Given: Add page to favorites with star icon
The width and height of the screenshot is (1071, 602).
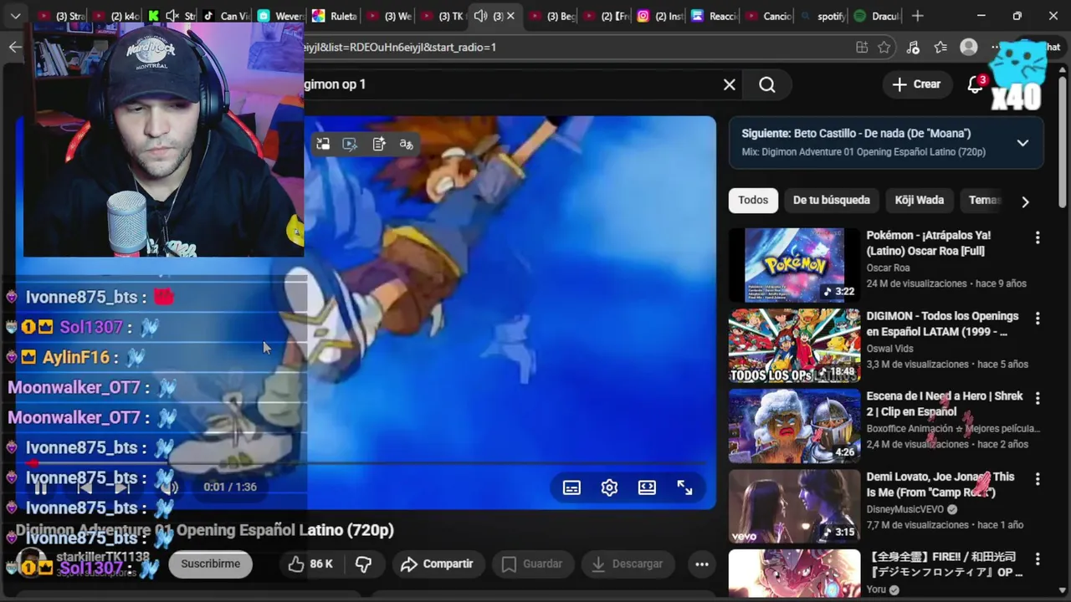Looking at the screenshot, I should [x=884, y=48].
